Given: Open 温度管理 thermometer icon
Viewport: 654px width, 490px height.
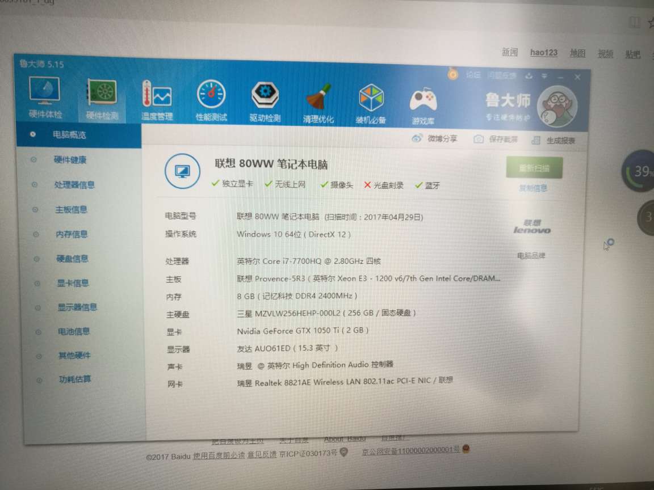Looking at the screenshot, I should [x=157, y=100].
